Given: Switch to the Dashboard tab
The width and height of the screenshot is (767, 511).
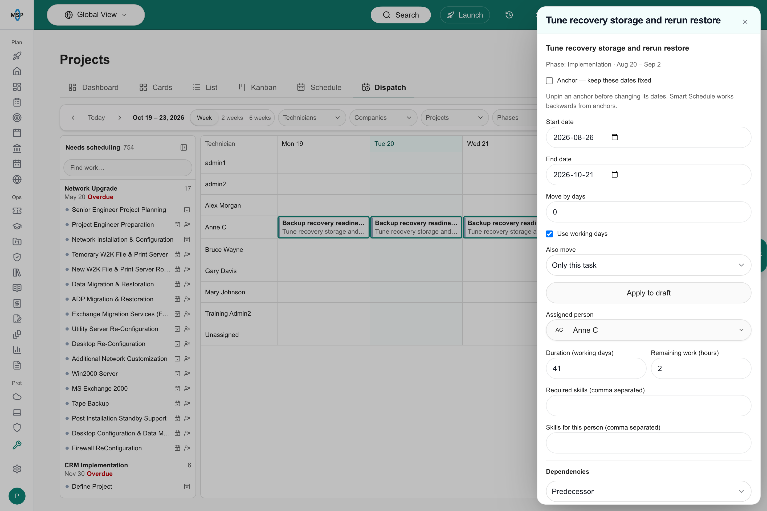Looking at the screenshot, I should point(93,87).
